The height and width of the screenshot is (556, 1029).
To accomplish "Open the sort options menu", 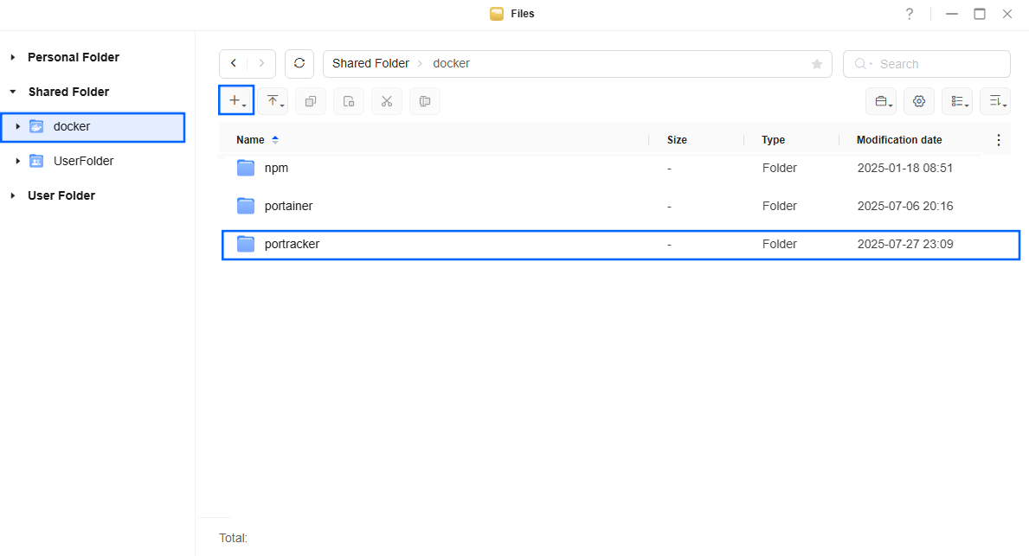I will click(x=995, y=101).
